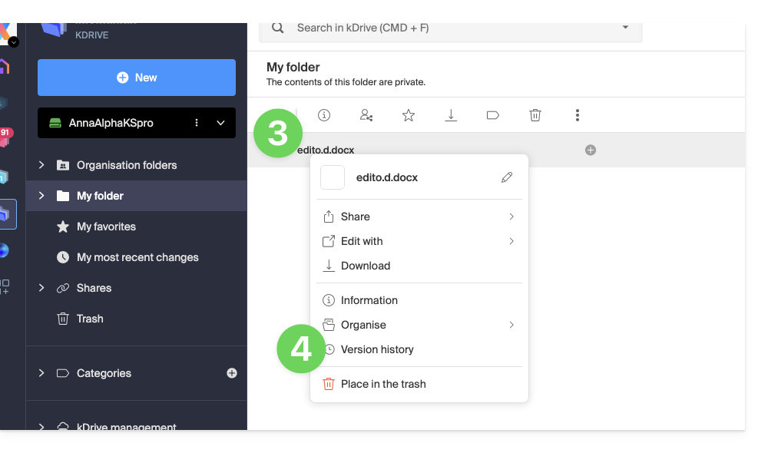Open the Trash in the sidebar

[x=90, y=319]
